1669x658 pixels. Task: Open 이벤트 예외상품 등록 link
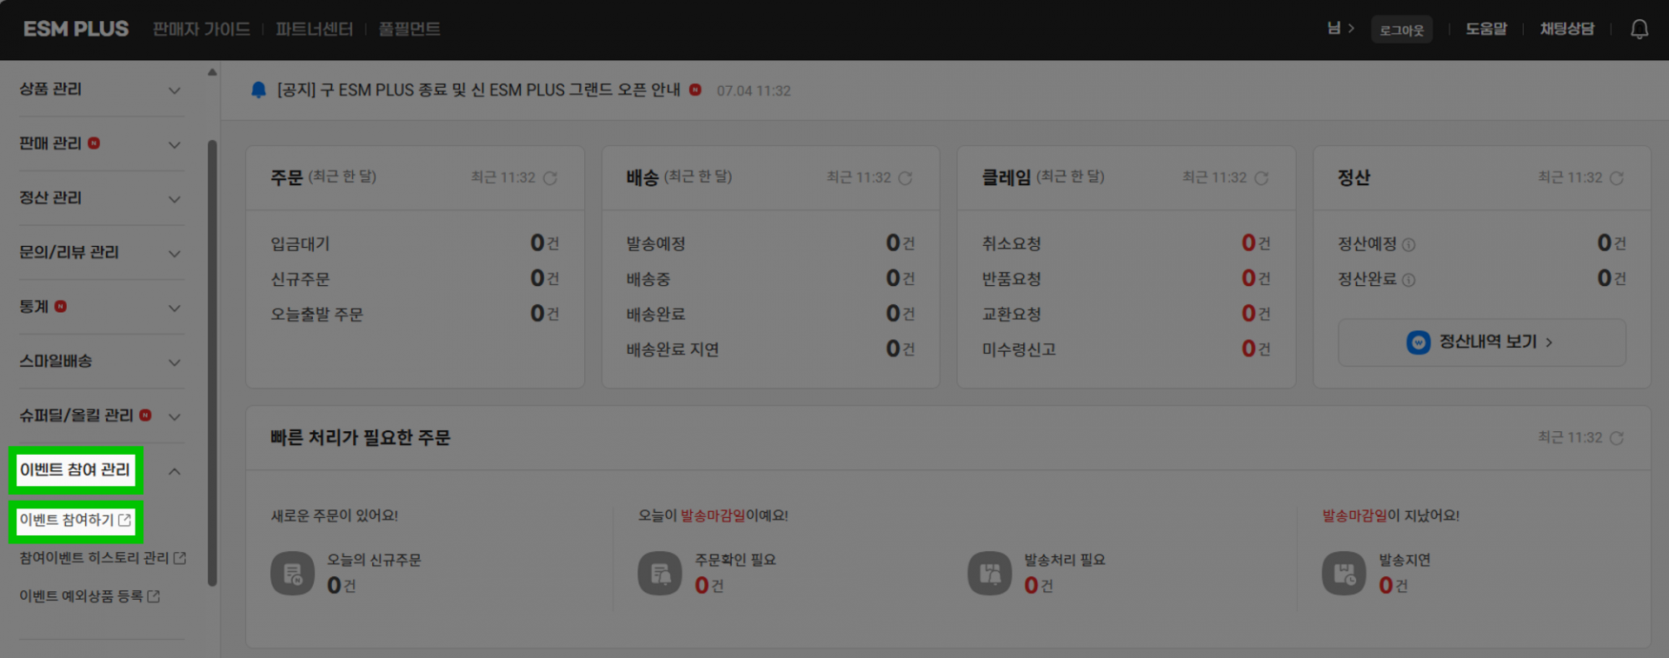(81, 596)
